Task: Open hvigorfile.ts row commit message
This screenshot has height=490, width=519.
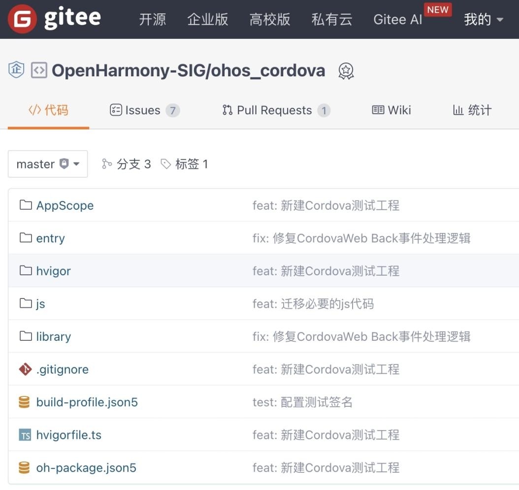Action: [x=326, y=435]
